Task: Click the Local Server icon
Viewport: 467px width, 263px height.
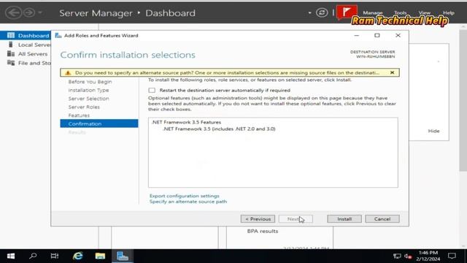Action: click(x=11, y=45)
